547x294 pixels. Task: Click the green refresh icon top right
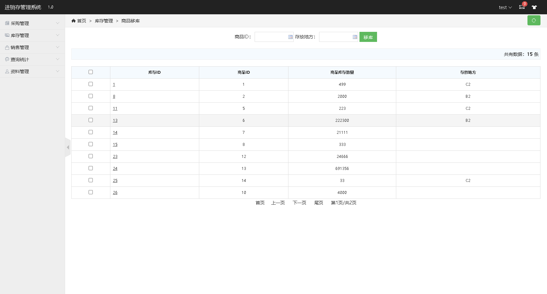534,20
